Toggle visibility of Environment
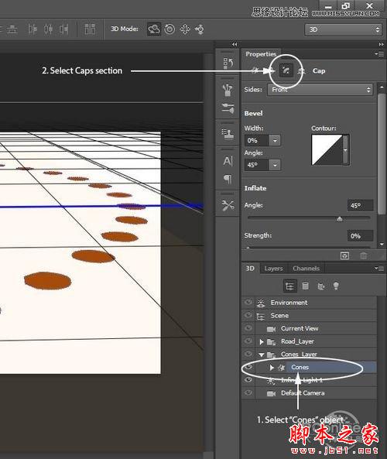This screenshot has height=459, width=387. pyautogui.click(x=248, y=302)
